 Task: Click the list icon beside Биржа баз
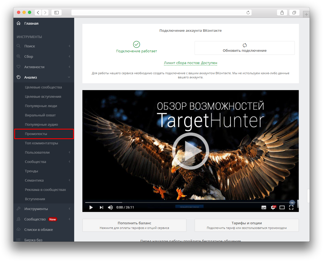pyautogui.click(x=19, y=240)
